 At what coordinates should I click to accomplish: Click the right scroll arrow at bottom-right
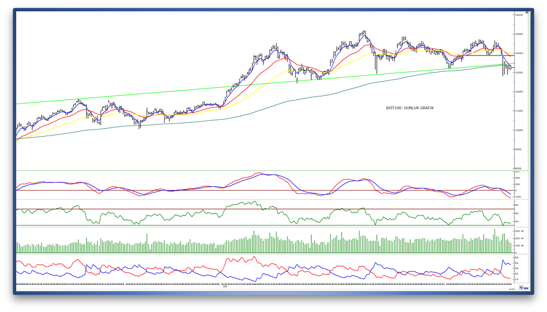click(x=527, y=288)
